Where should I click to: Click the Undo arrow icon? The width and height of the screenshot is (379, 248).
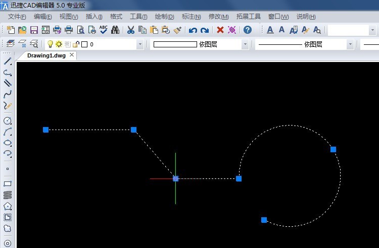tap(193, 30)
